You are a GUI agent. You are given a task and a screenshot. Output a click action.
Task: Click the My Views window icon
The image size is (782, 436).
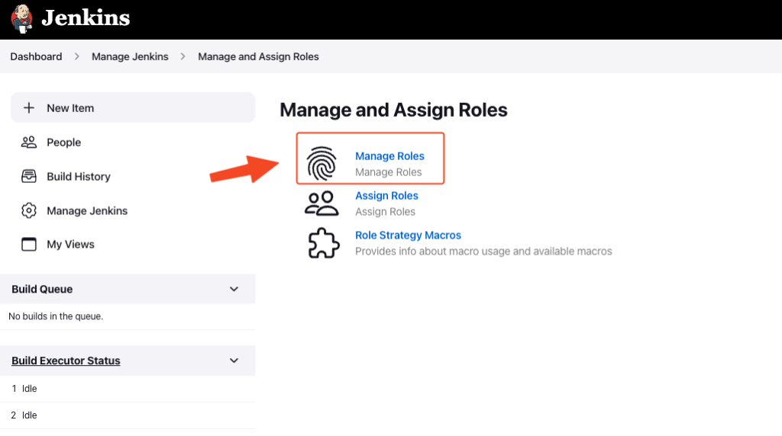pos(29,245)
